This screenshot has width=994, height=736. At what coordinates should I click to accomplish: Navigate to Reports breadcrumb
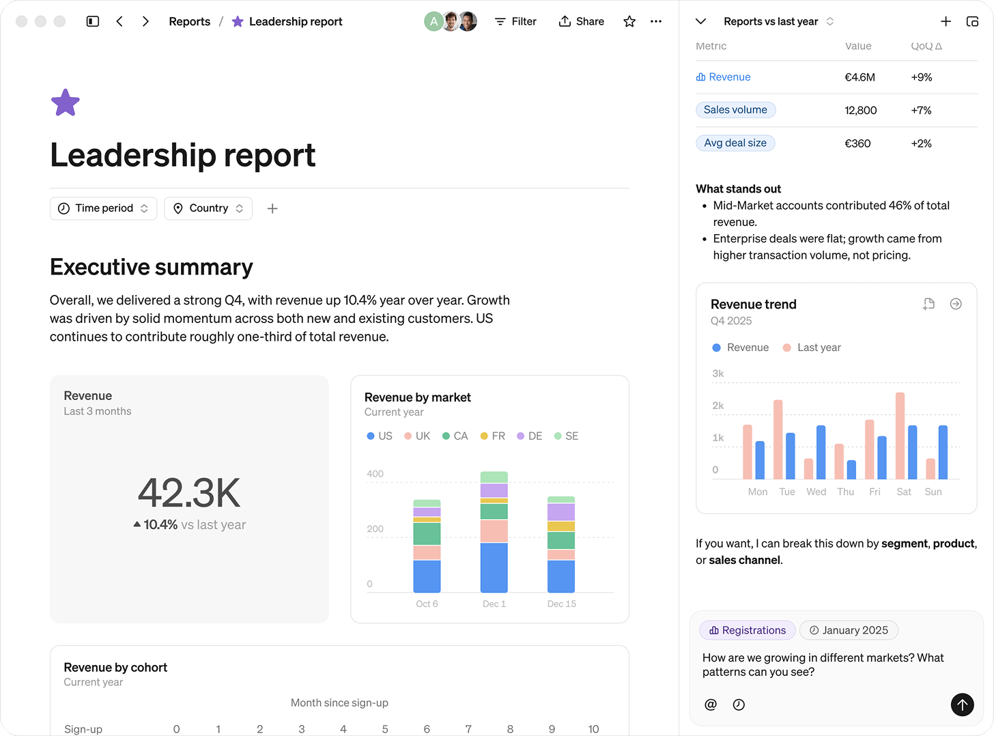(x=189, y=21)
